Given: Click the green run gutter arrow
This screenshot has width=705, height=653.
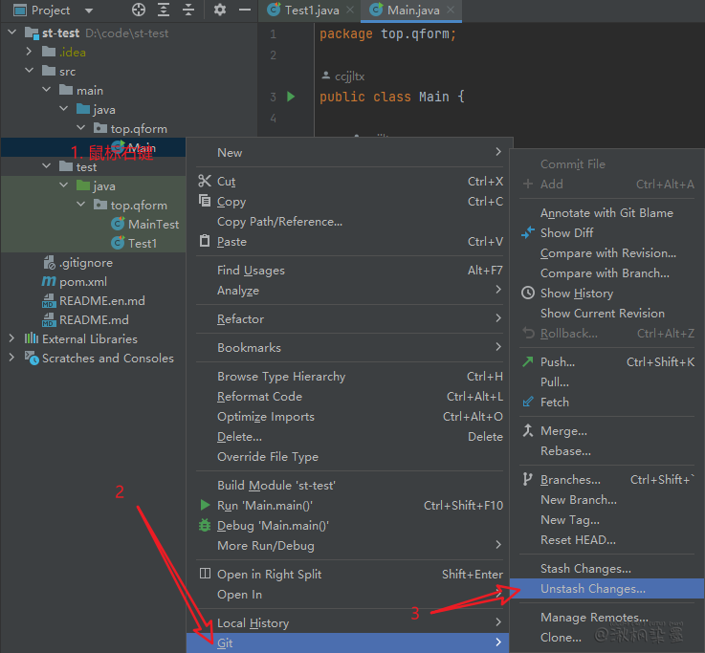Looking at the screenshot, I should pyautogui.click(x=291, y=97).
